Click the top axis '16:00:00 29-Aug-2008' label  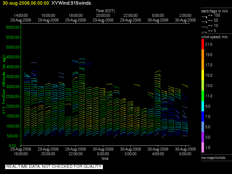(x=48, y=18)
